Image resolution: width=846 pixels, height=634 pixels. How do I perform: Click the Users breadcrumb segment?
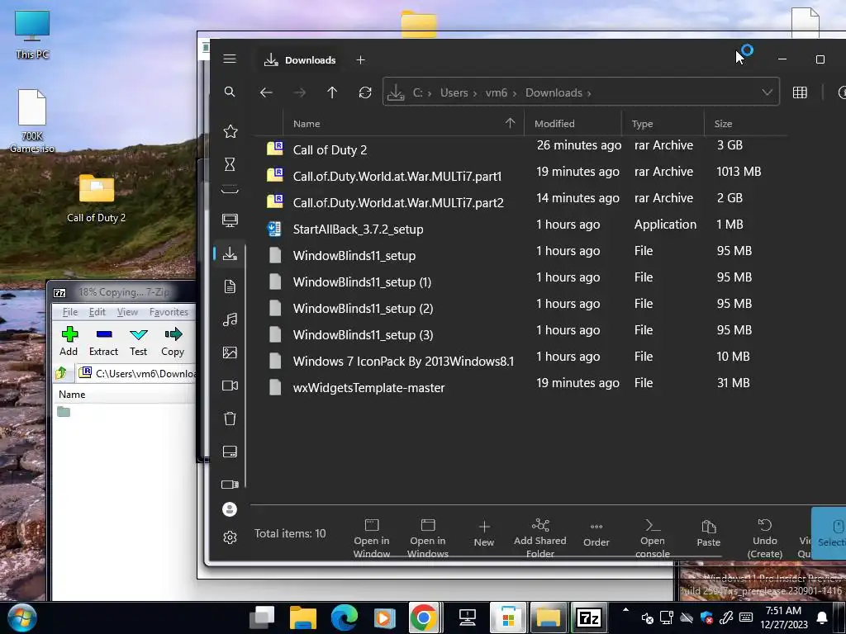(454, 92)
